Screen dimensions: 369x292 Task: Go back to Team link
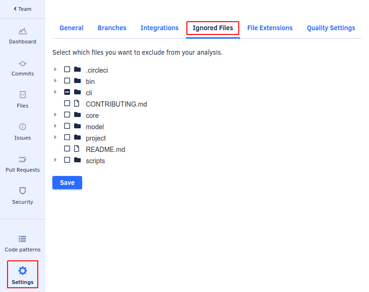(x=23, y=9)
